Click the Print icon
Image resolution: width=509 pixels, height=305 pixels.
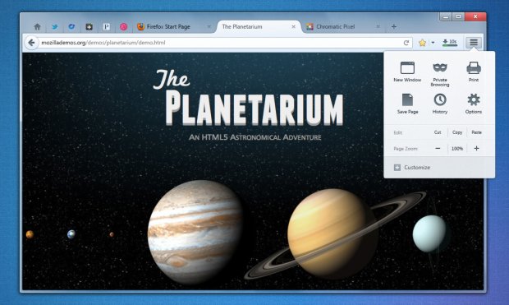pyautogui.click(x=474, y=67)
